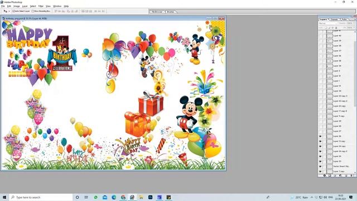Show hidden system tray icons chevron

coord(312,197)
